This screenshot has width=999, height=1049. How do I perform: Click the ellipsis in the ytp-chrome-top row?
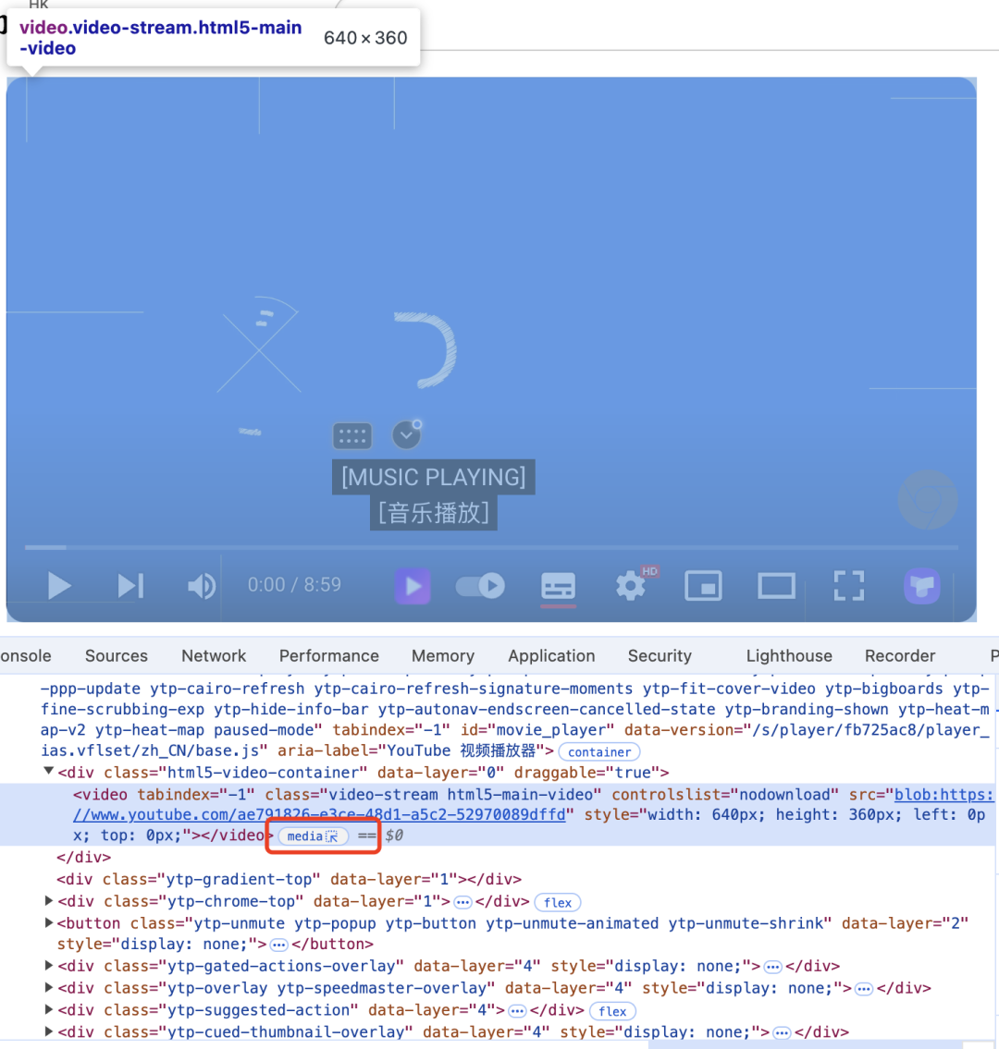[462, 902]
